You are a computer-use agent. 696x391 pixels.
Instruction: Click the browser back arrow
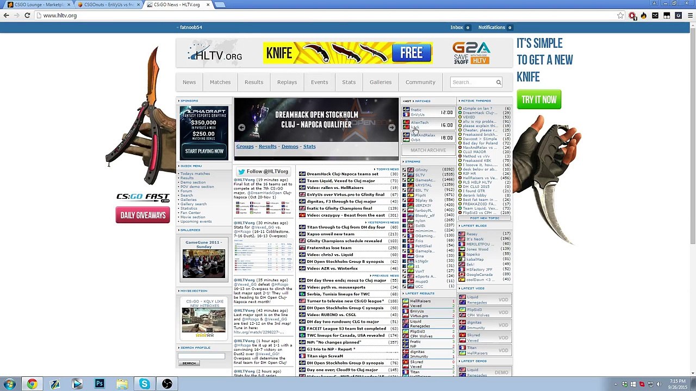point(7,15)
